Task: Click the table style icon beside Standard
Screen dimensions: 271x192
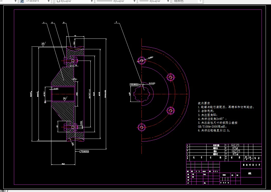Action: pos(22,1)
